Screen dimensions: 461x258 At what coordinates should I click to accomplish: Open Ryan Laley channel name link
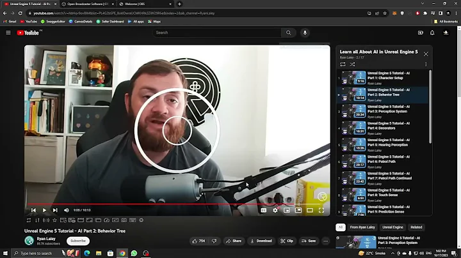pos(46,239)
